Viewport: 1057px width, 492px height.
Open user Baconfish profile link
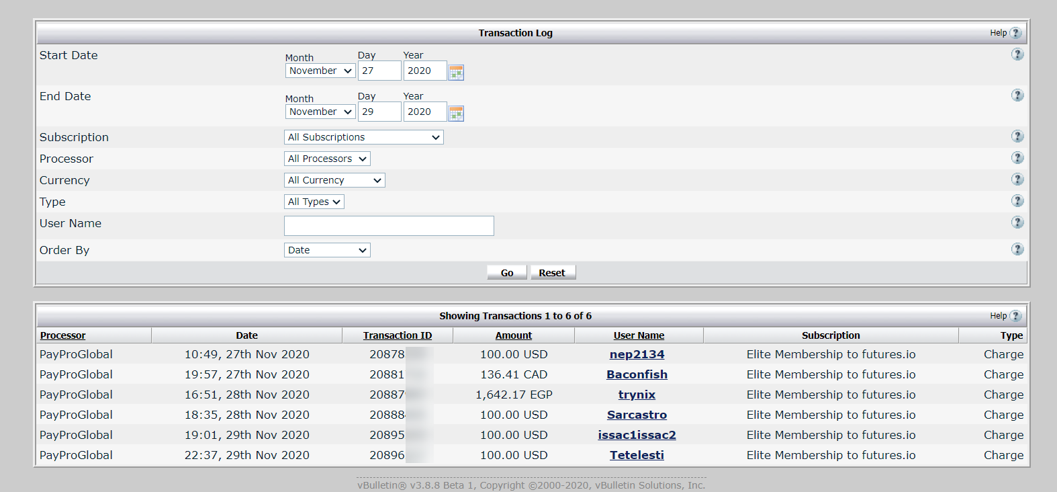pos(637,374)
